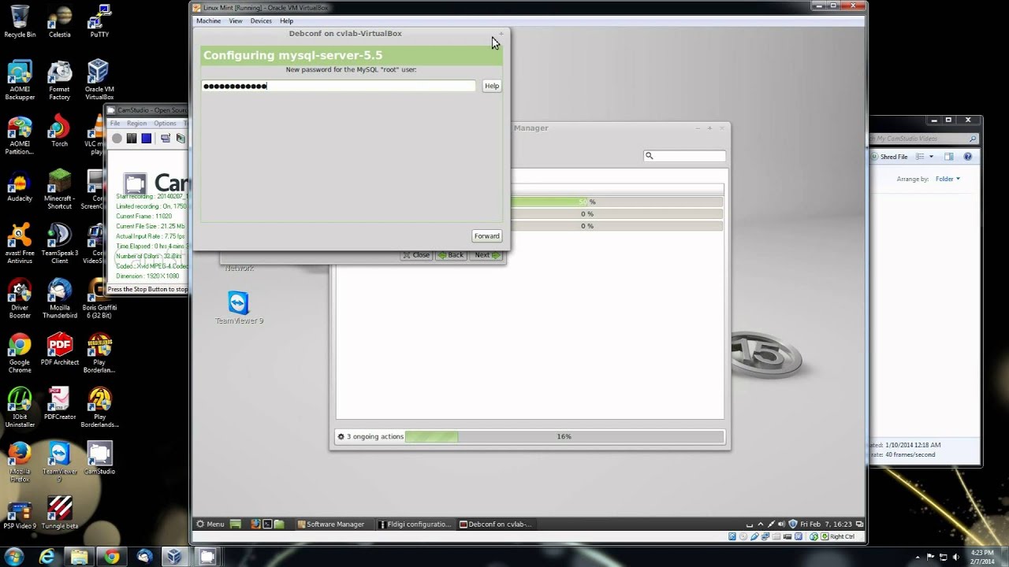
Task: Click Software Manager search magnifier icon
Action: click(650, 156)
